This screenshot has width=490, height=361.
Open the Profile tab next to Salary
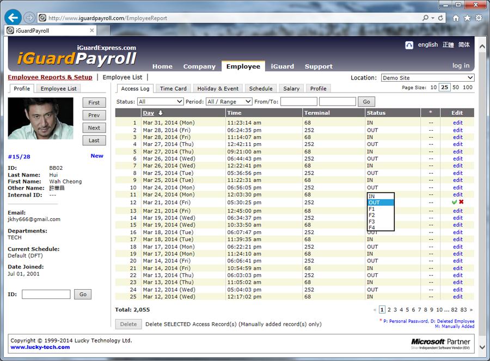point(318,89)
